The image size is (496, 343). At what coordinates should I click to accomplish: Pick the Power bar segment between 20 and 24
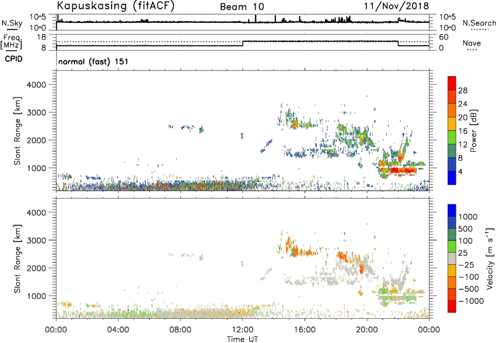[452, 110]
